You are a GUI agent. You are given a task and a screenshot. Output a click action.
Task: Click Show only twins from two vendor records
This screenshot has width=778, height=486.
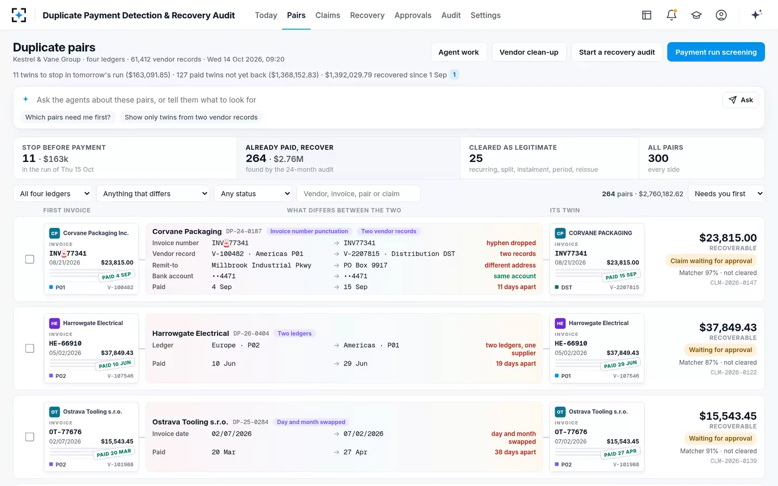191,117
